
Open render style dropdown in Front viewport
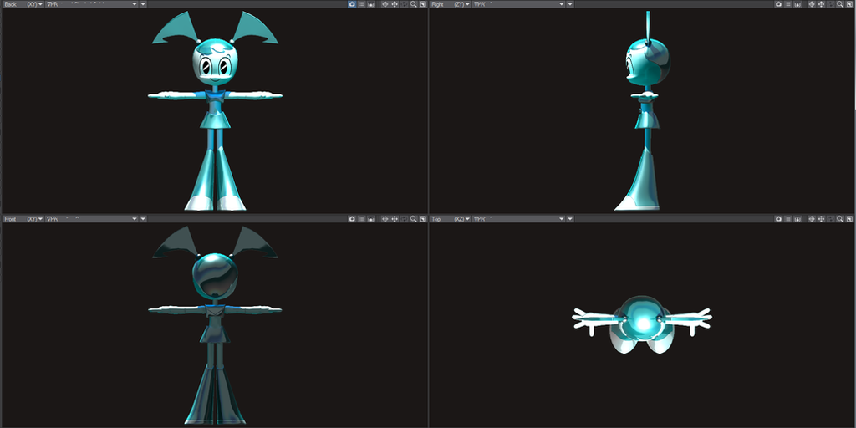tap(92, 218)
